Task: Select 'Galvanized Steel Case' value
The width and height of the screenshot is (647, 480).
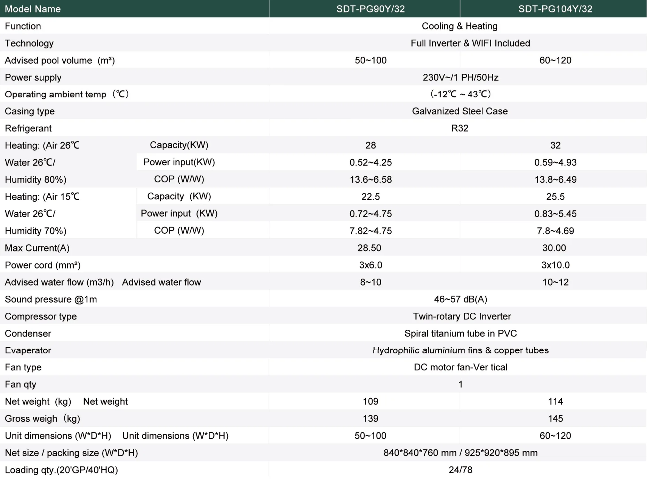Action: (460, 111)
